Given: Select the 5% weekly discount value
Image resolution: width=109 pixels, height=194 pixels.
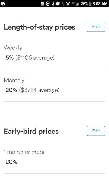Looking at the screenshot, I should click(10, 58).
